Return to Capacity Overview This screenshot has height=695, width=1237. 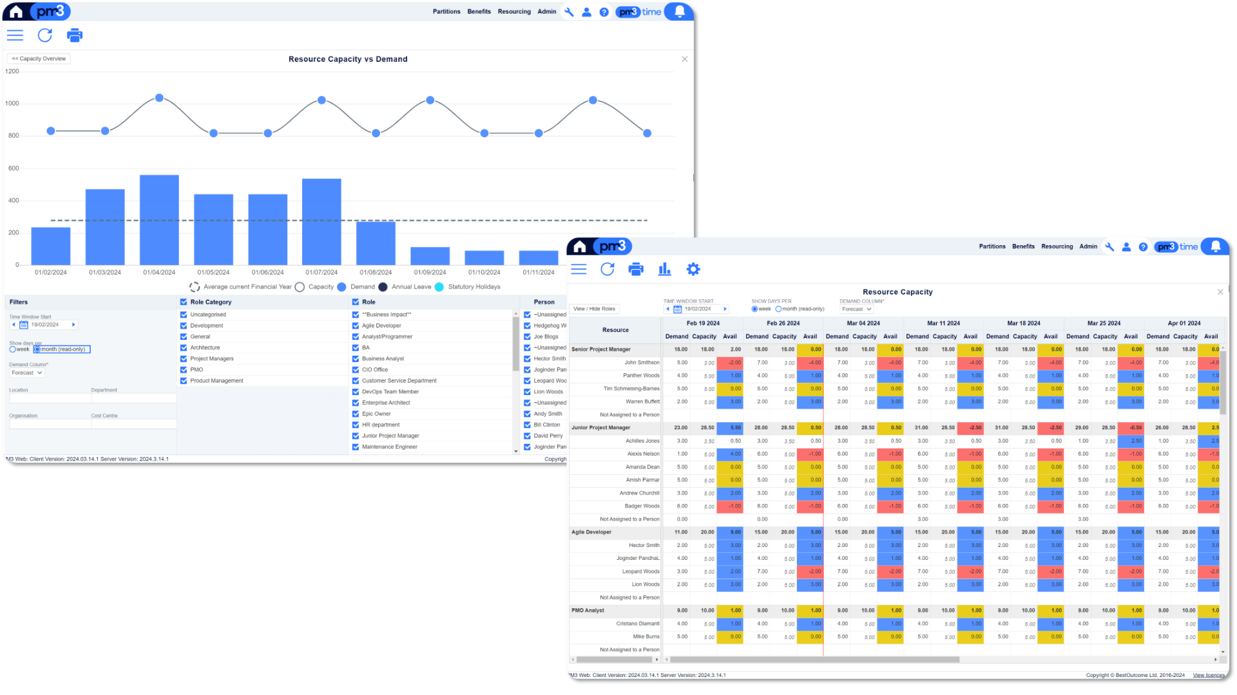(x=39, y=59)
